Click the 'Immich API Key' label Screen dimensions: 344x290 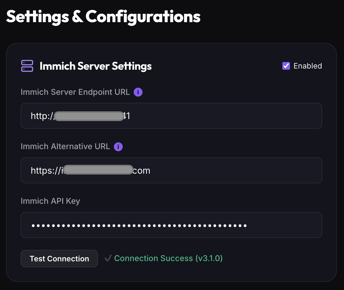[50, 201]
